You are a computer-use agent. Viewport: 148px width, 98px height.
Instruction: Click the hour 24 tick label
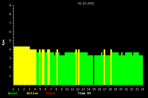pos(142,89)
